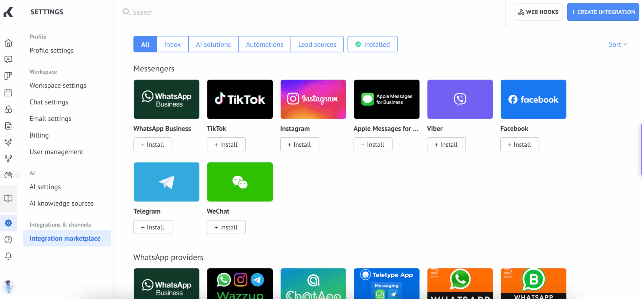Toggle the Installed filter
This screenshot has height=299, width=642.
tap(372, 44)
